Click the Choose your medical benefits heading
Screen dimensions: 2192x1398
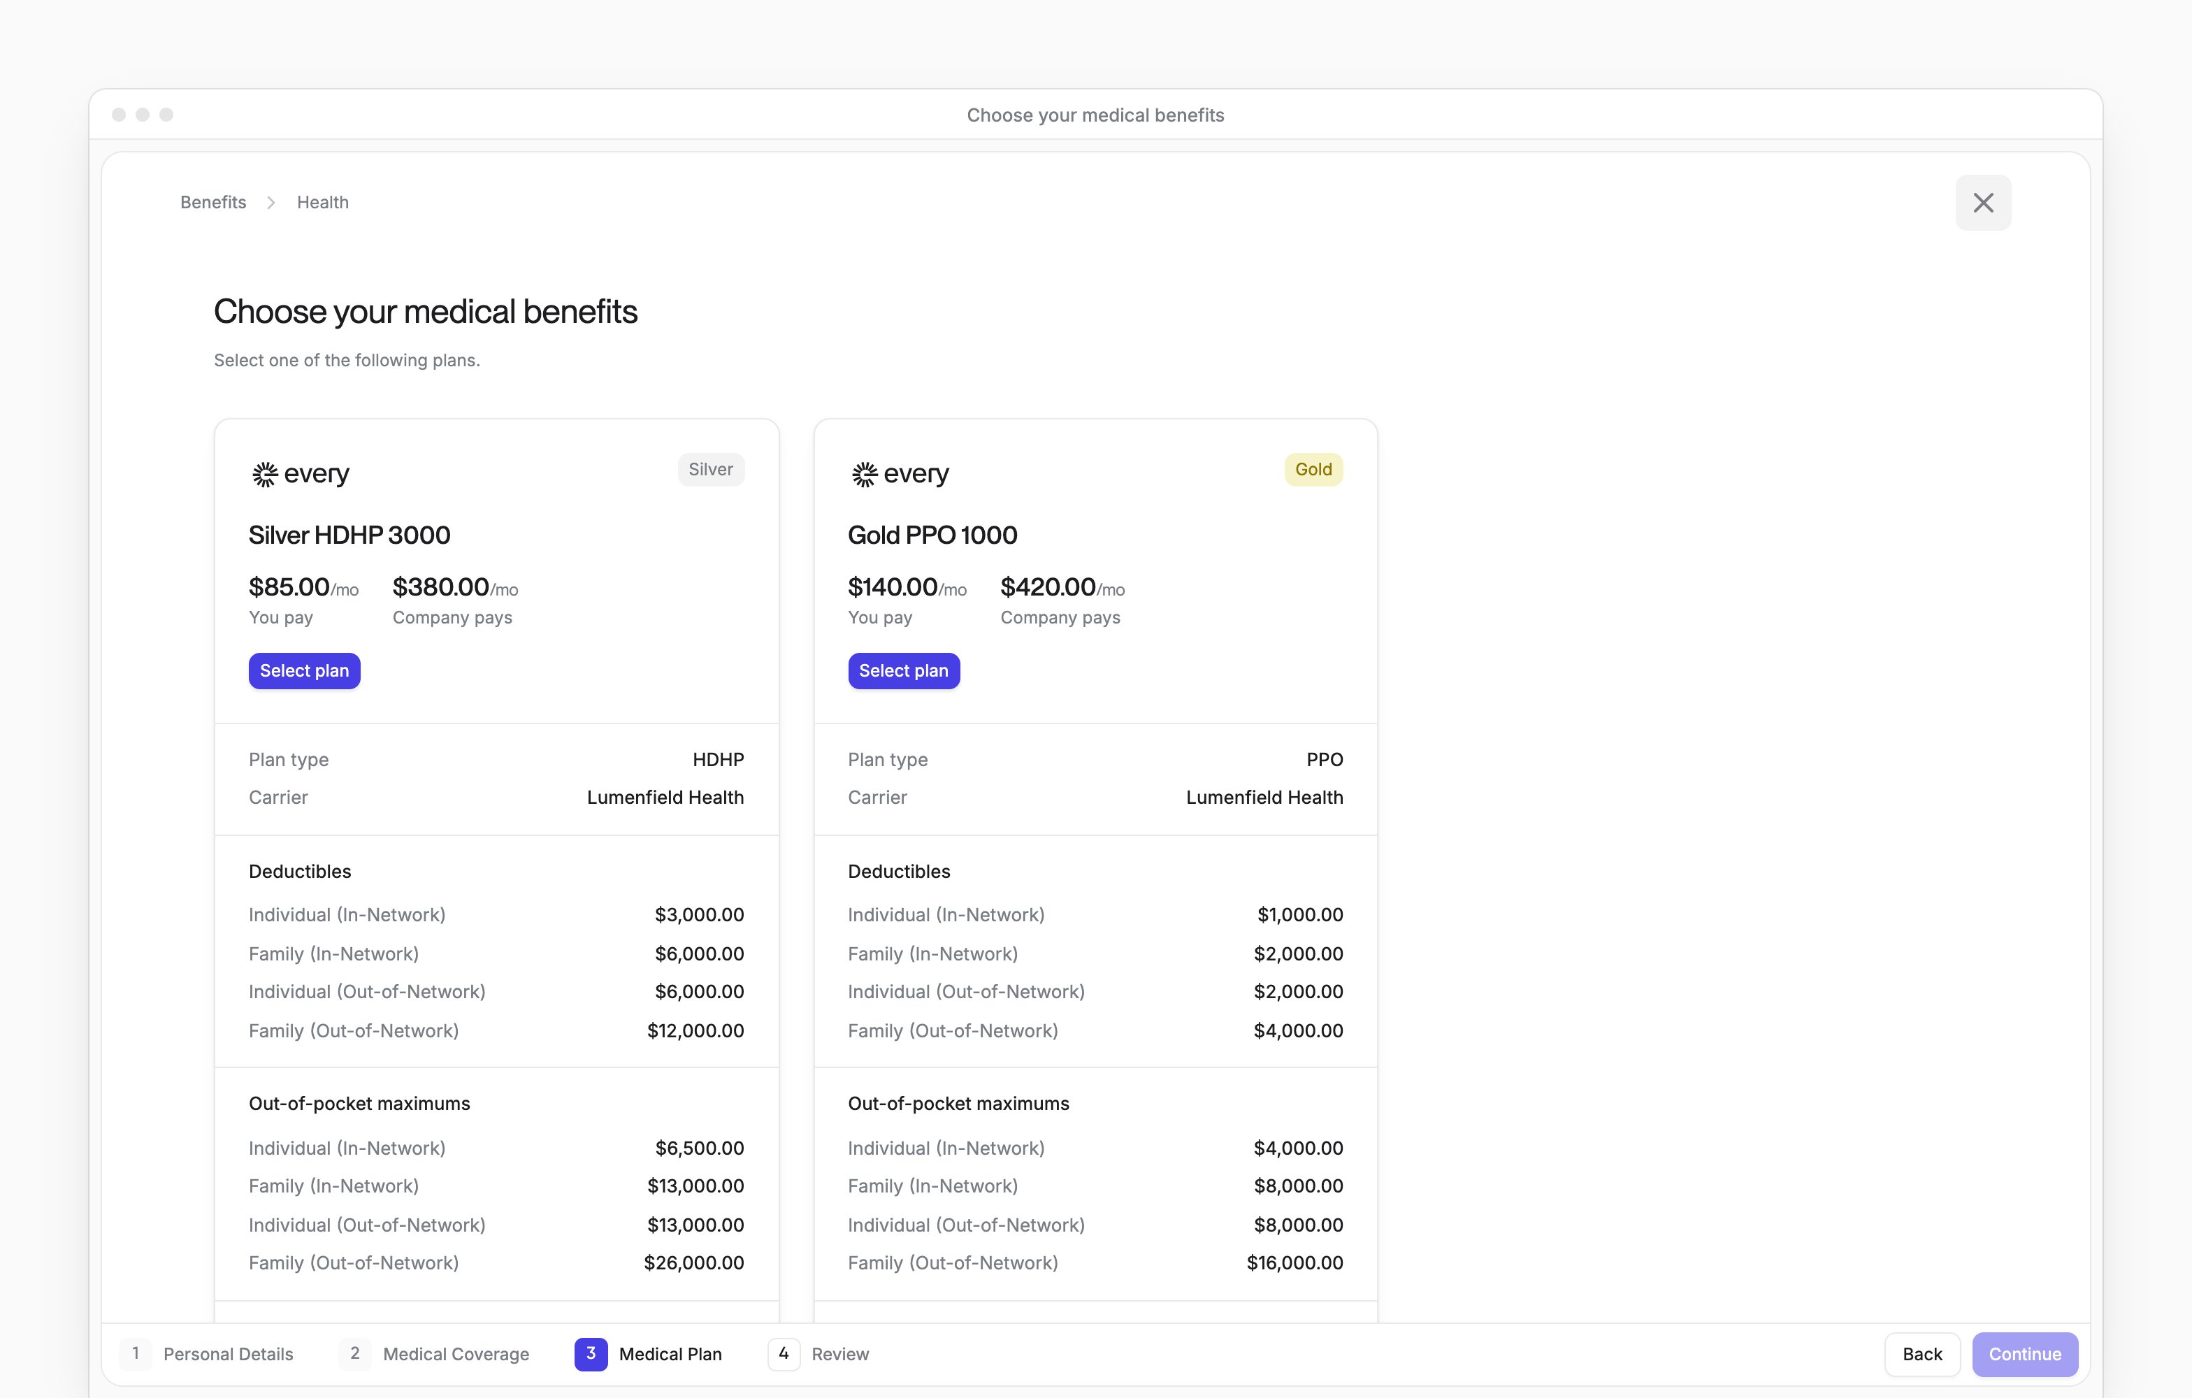(x=425, y=311)
